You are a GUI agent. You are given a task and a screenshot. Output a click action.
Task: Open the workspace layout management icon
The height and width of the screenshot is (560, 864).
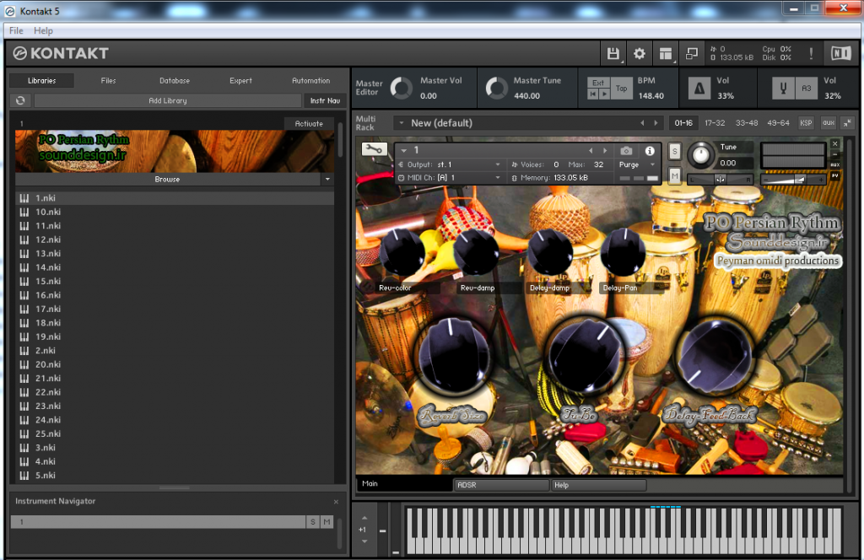(666, 53)
